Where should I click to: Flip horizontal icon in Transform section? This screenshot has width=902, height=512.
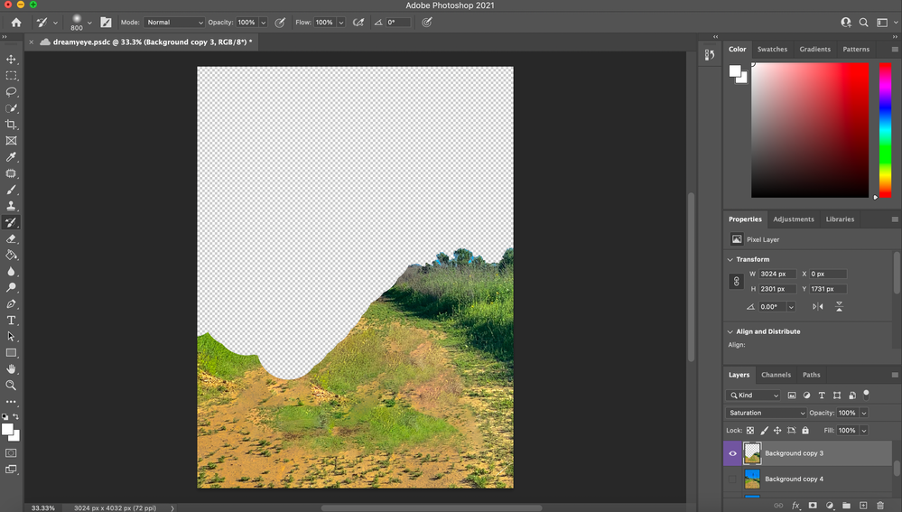[x=818, y=307]
